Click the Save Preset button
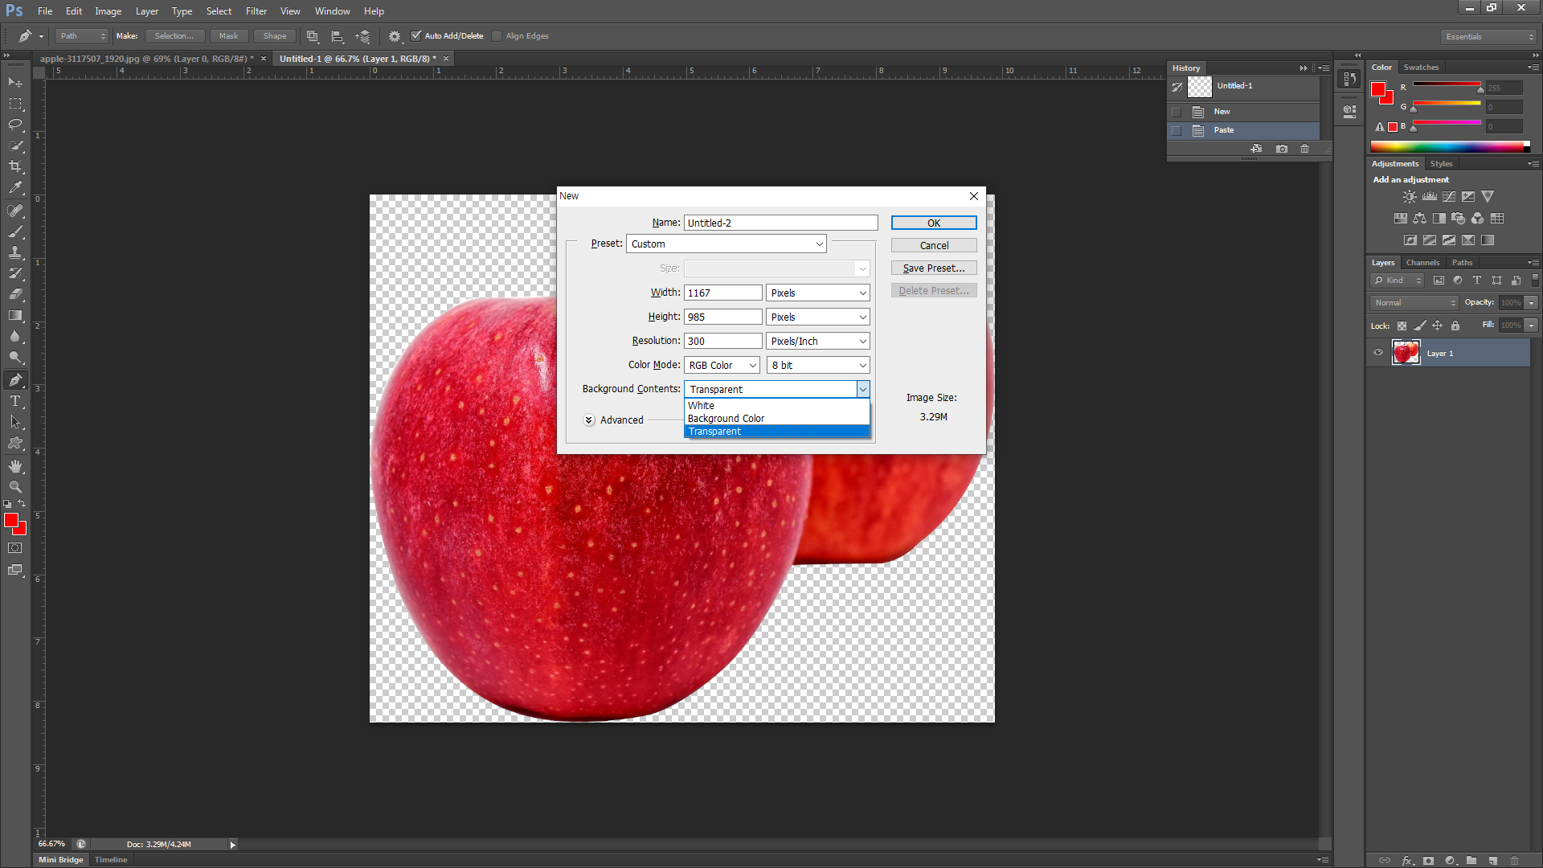Viewport: 1543px width, 868px height. coord(933,268)
